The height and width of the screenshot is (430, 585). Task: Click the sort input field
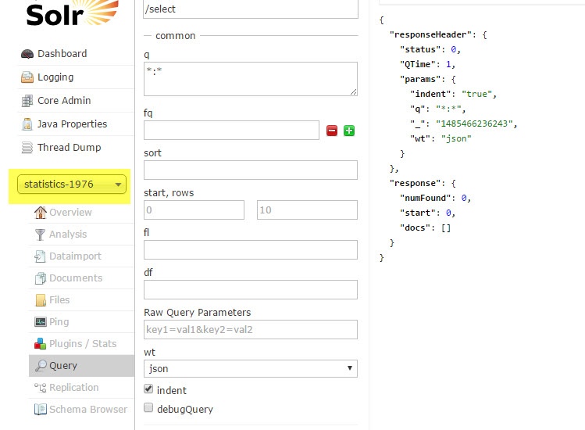pyautogui.click(x=250, y=170)
